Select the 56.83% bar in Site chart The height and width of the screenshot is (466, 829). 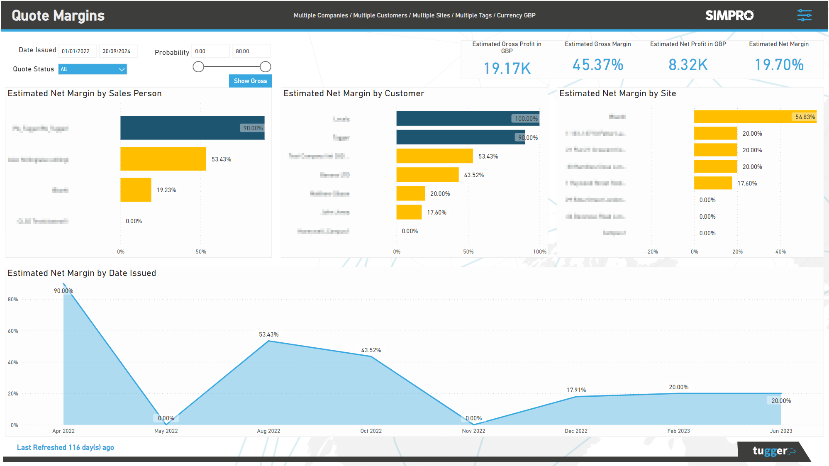(755, 117)
